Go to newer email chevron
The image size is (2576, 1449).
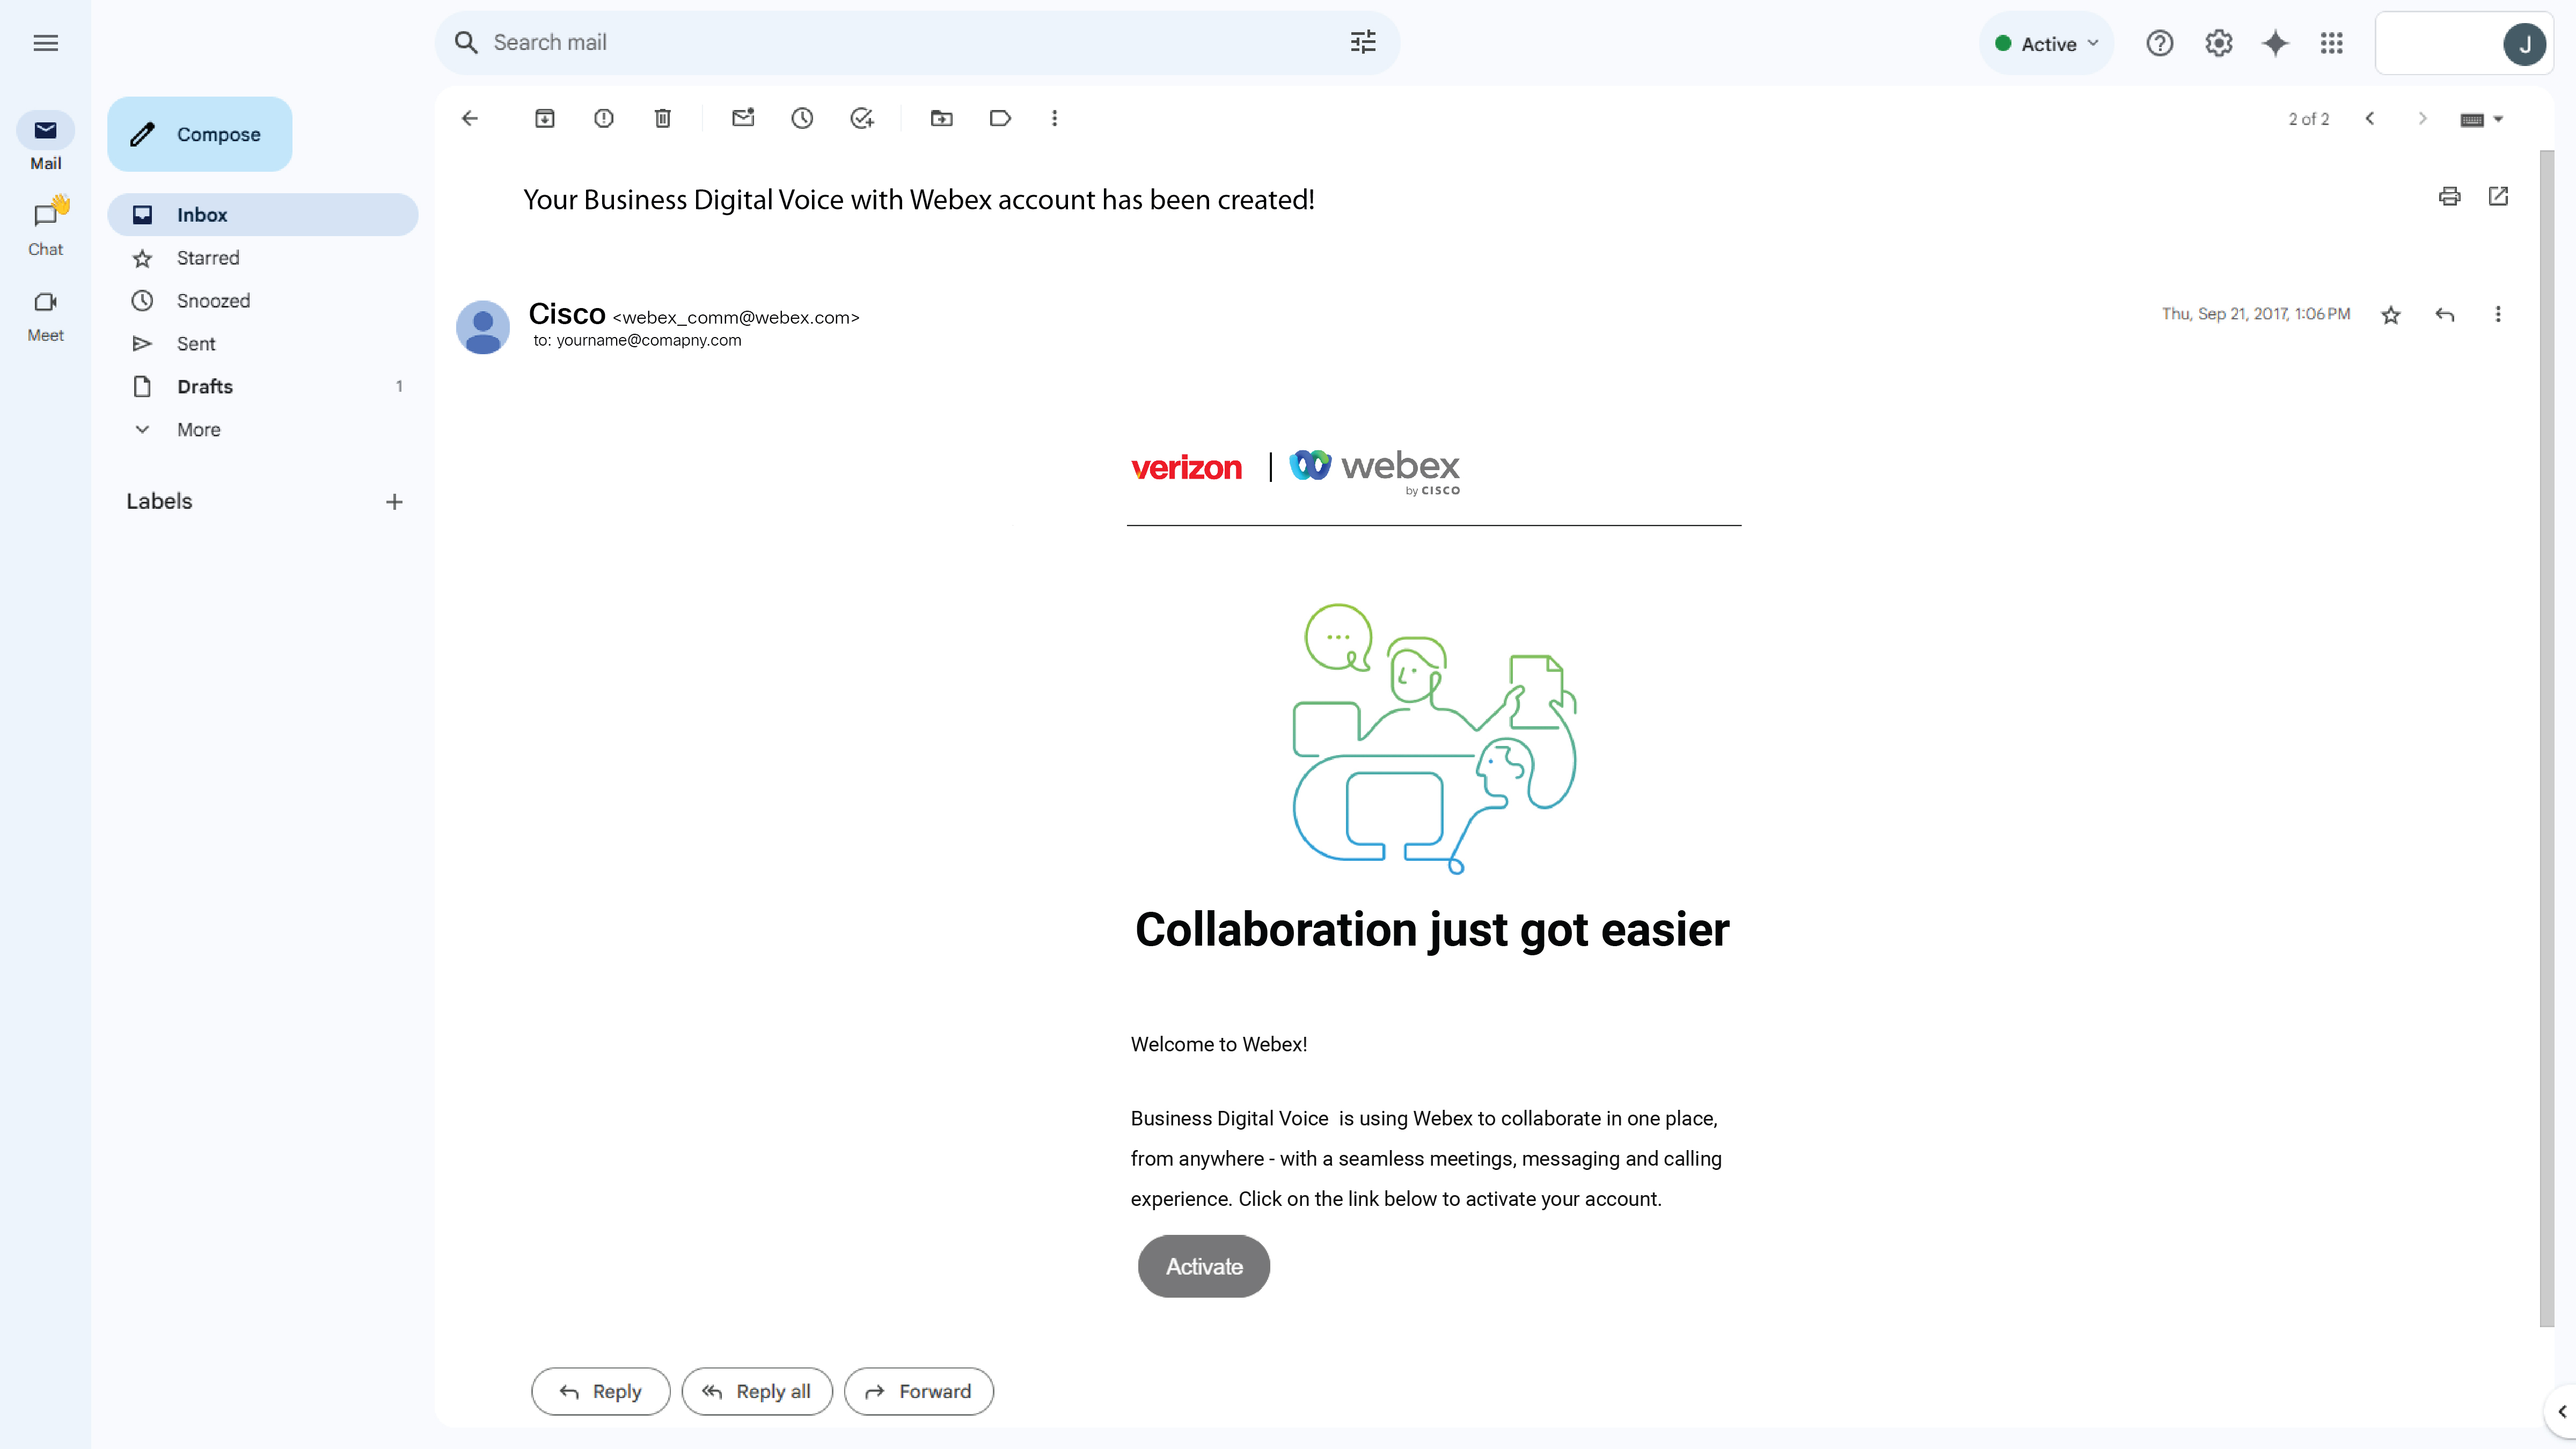(2369, 119)
